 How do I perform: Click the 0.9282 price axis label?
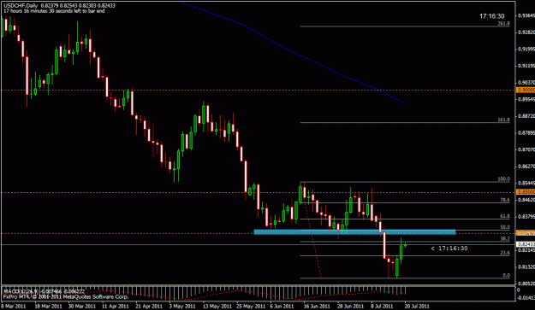pyautogui.click(x=526, y=32)
